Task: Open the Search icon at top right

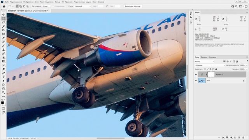Action: 237,6
